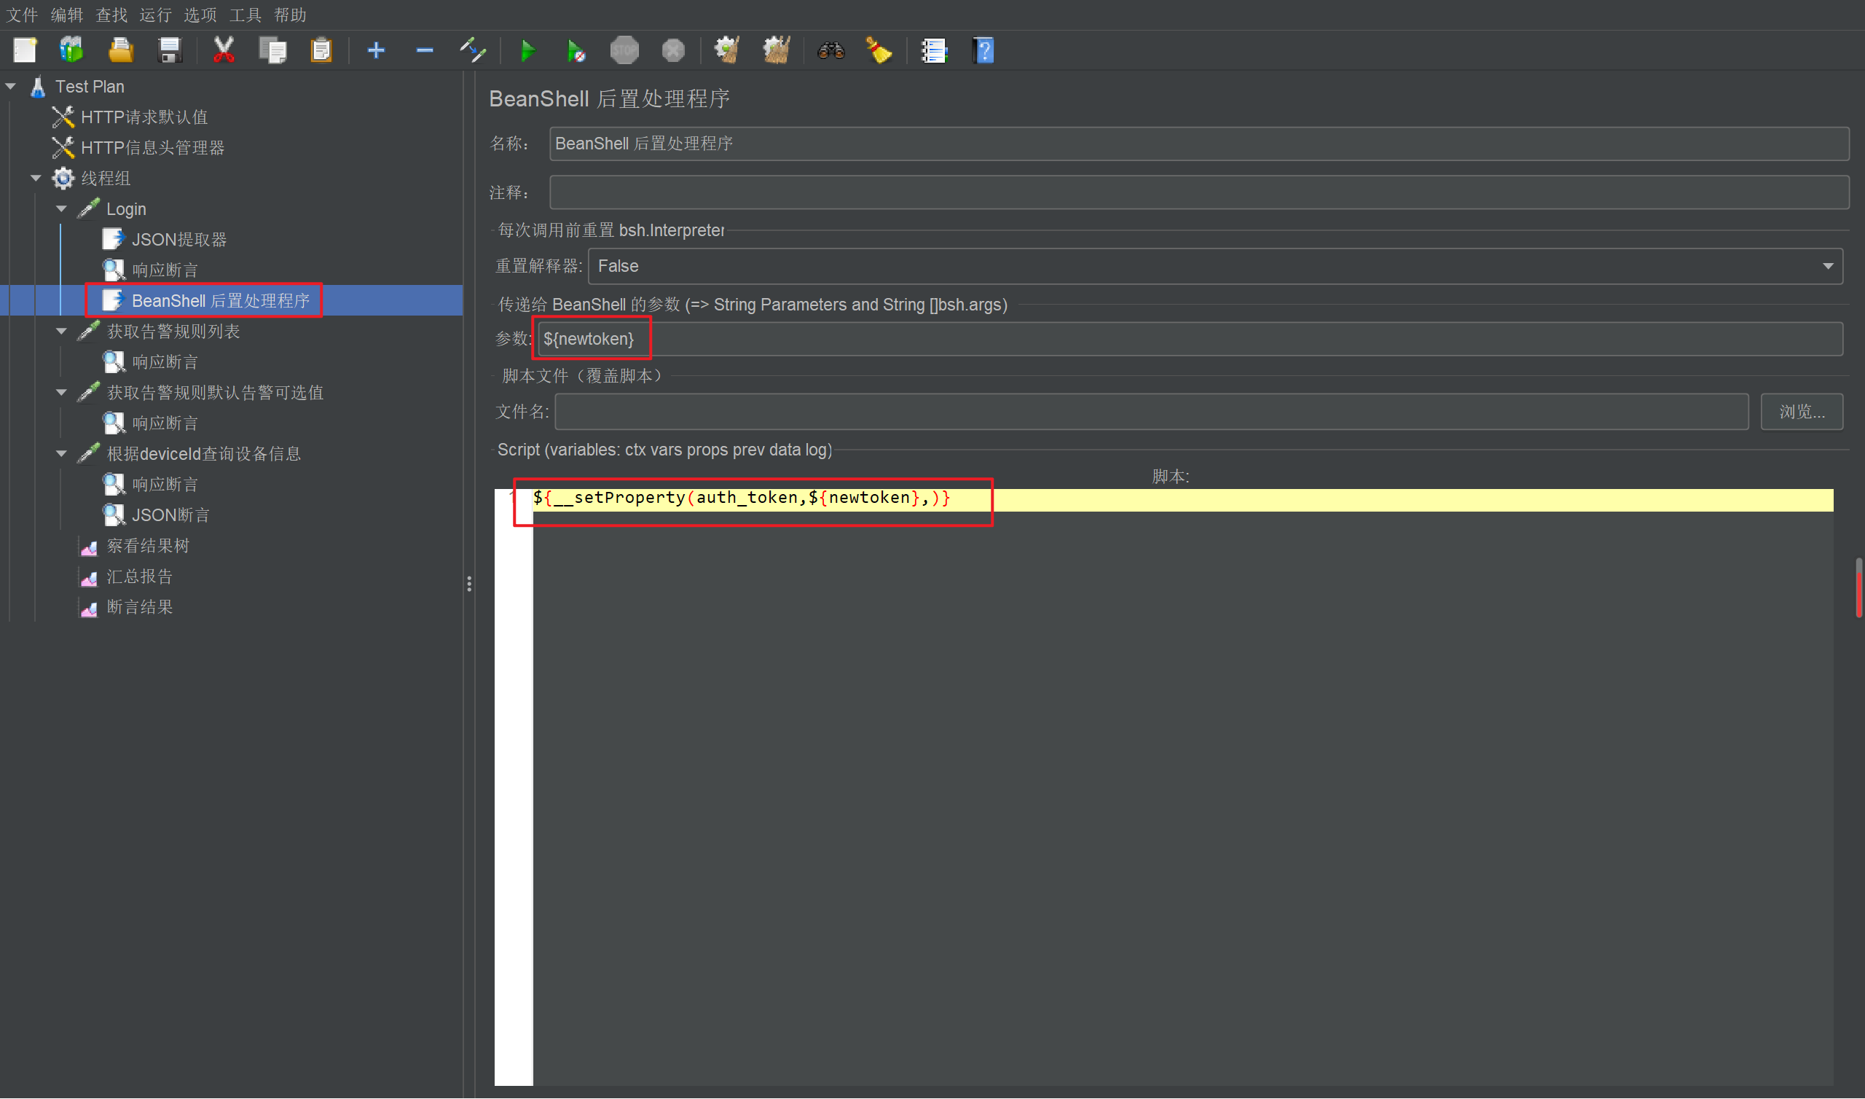Select 根据deviceId查询设备信息 sampler label
Viewport: 1865px width, 1099px height.
pos(203,454)
